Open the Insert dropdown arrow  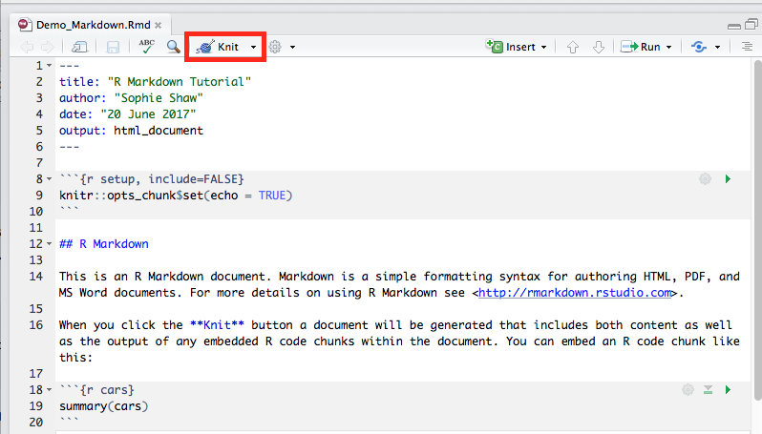pyautogui.click(x=543, y=47)
